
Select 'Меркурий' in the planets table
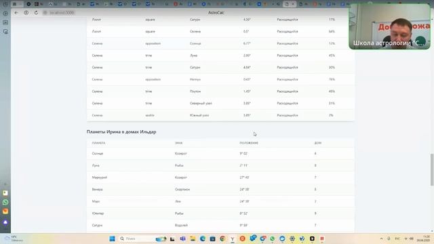100,178
